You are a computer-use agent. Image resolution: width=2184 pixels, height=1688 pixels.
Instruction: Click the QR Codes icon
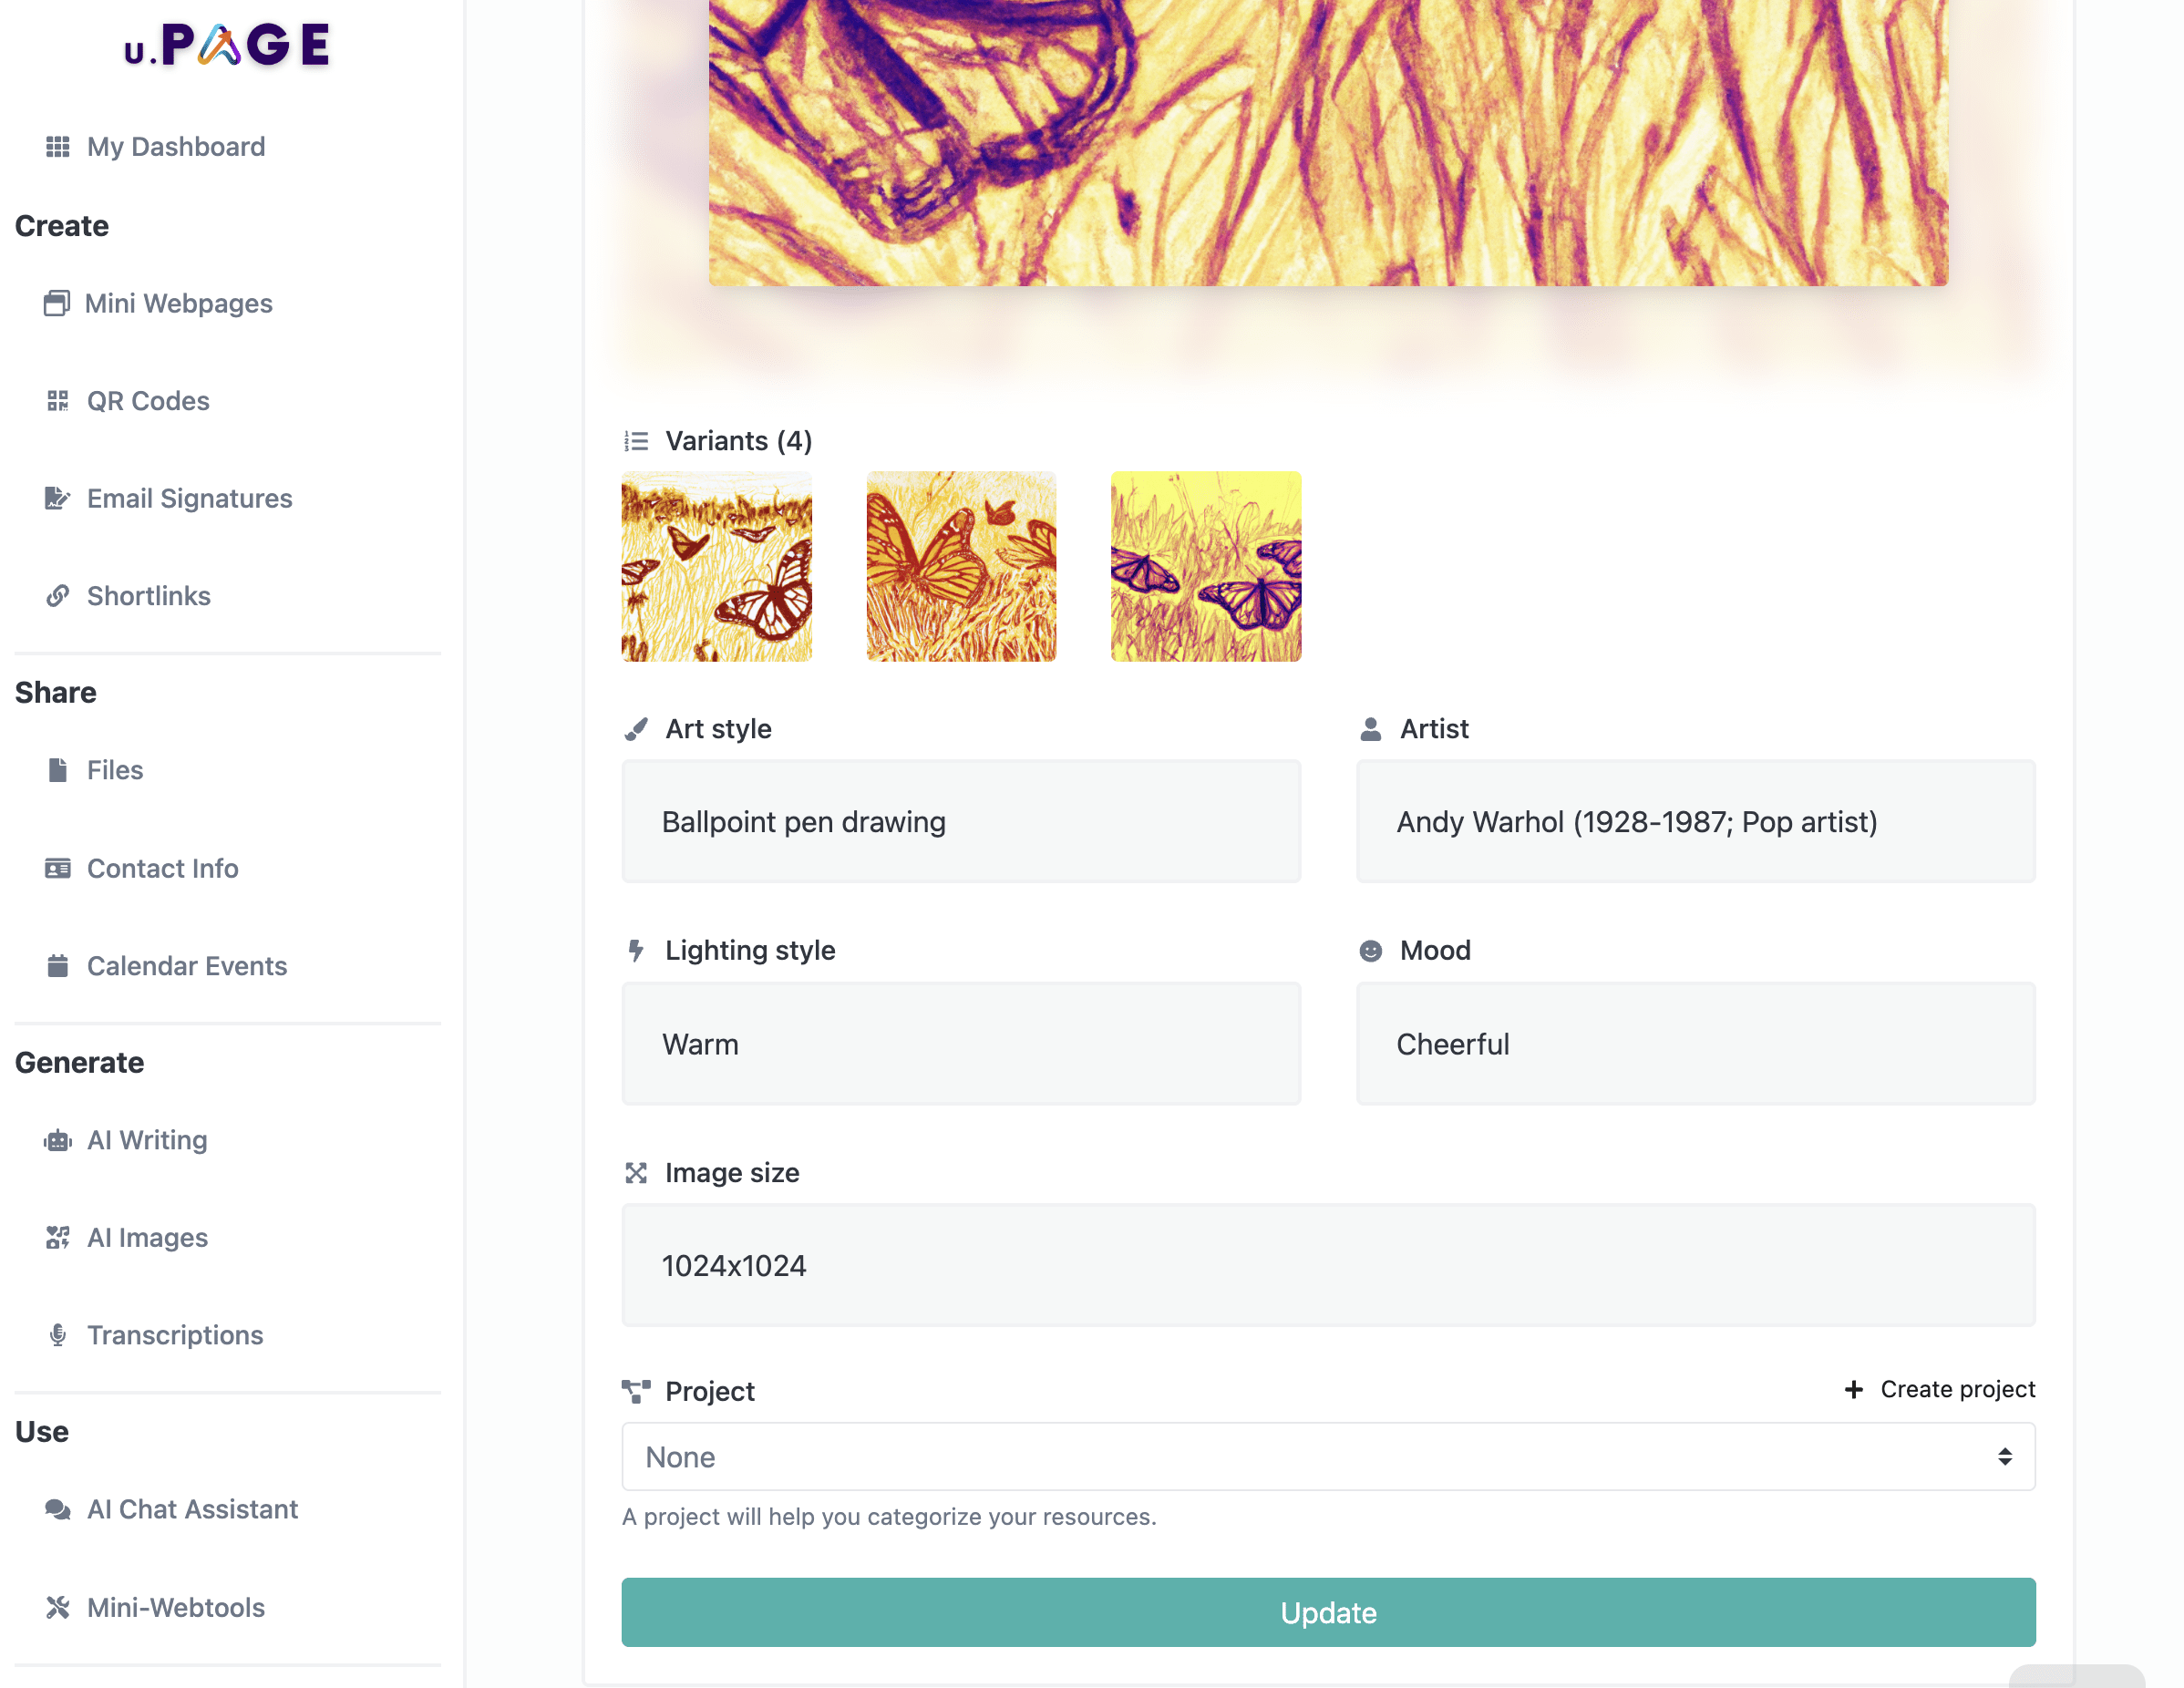coord(57,401)
